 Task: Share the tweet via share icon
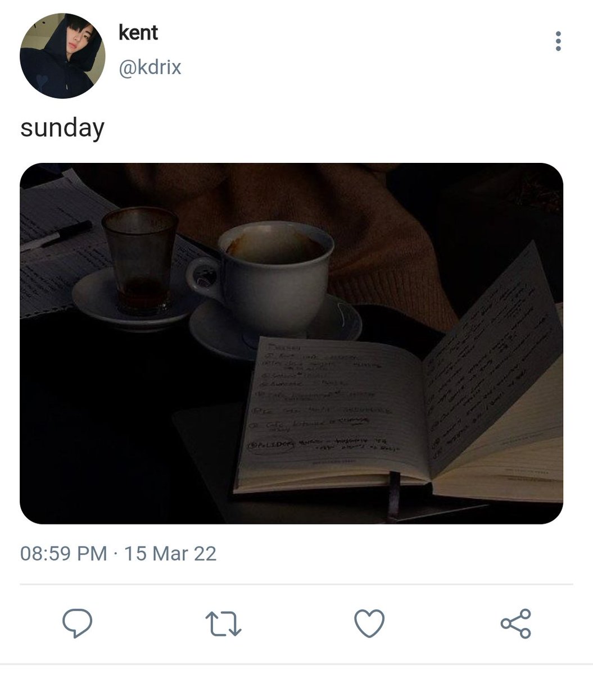coord(515,623)
